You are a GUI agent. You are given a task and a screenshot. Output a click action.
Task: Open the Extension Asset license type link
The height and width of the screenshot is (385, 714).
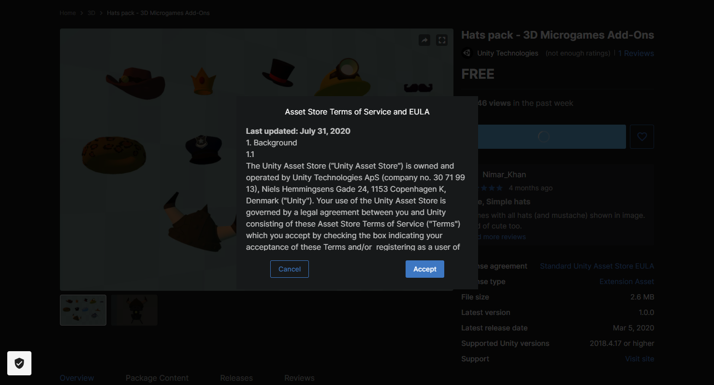coord(627,282)
